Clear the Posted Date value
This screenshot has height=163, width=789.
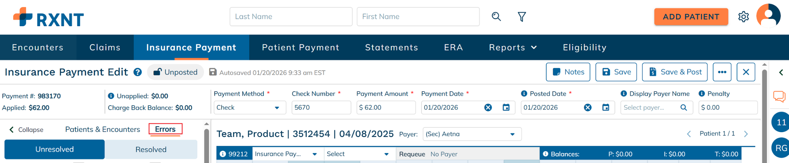tap(588, 108)
